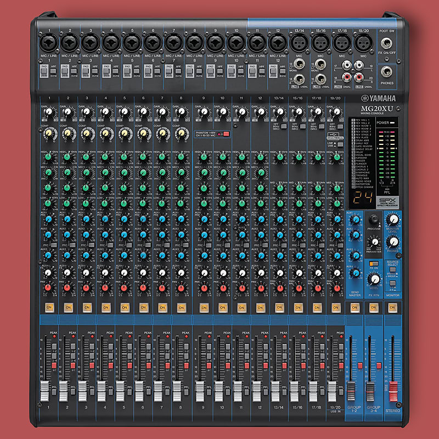Click the channel 12 red PAN knob
The height and width of the screenshot is (439, 439).
pos(261,288)
